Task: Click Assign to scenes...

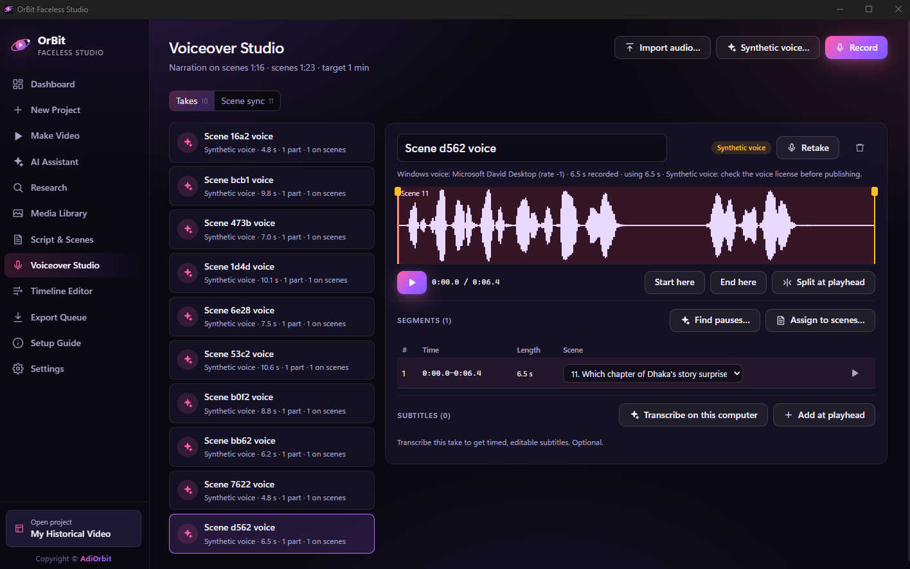Action: click(820, 320)
